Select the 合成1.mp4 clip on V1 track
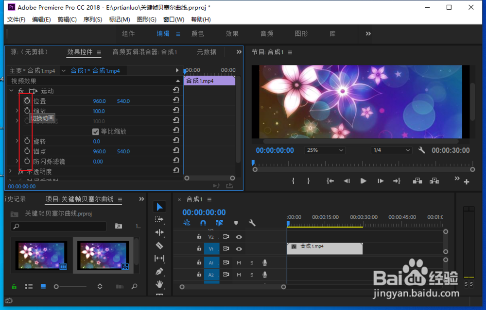The height and width of the screenshot is (310, 486). click(325, 248)
